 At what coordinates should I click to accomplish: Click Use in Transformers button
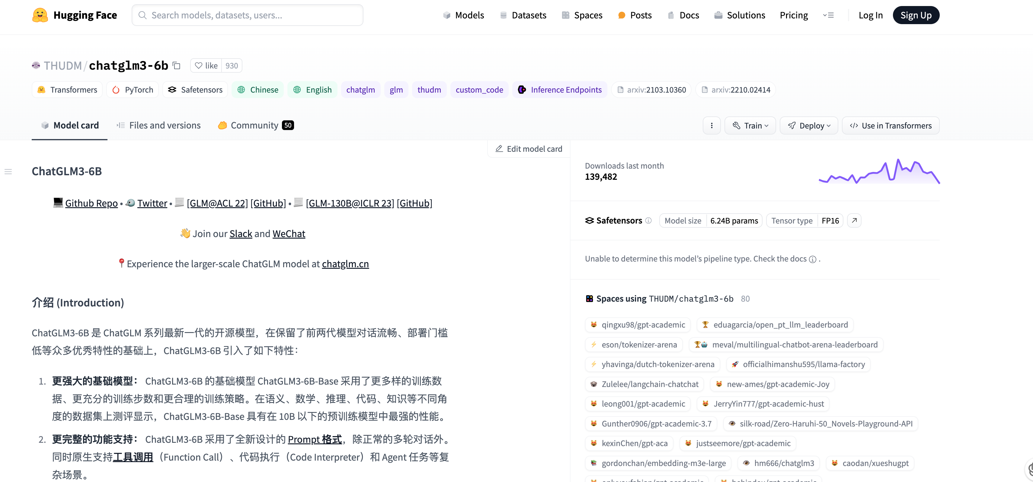pos(891,125)
